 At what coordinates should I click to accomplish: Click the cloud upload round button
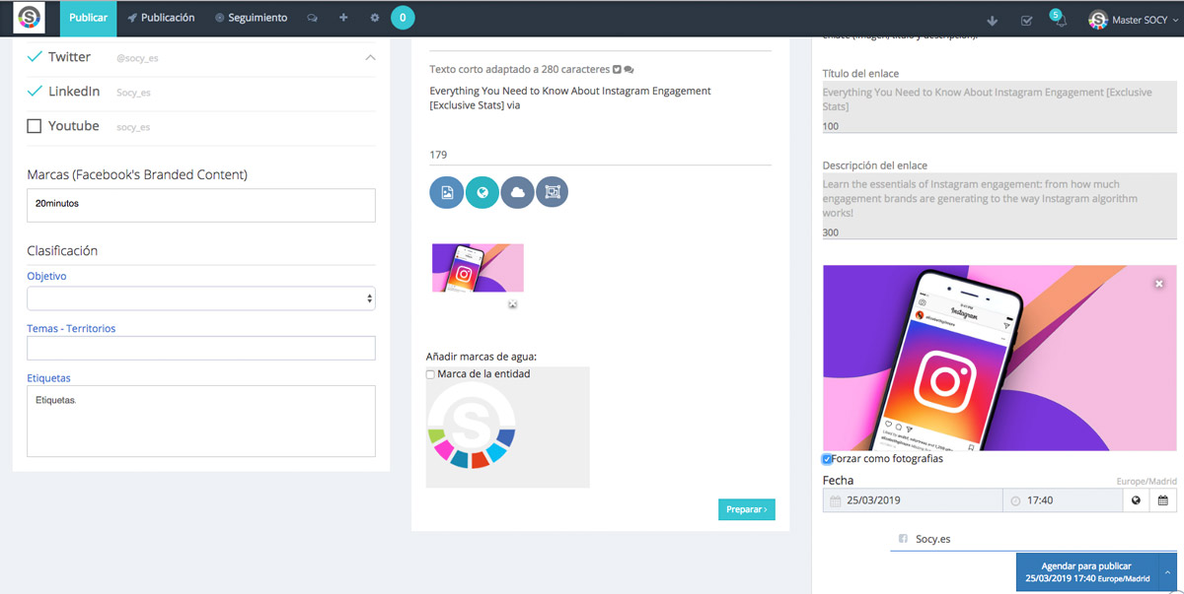coord(518,192)
